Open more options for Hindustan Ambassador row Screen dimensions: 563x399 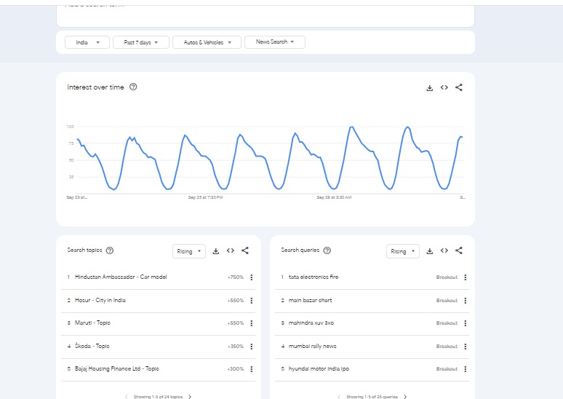[252, 277]
